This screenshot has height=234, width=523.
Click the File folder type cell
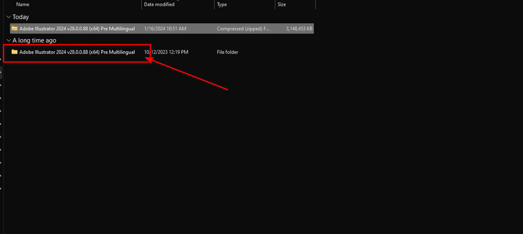pyautogui.click(x=228, y=52)
